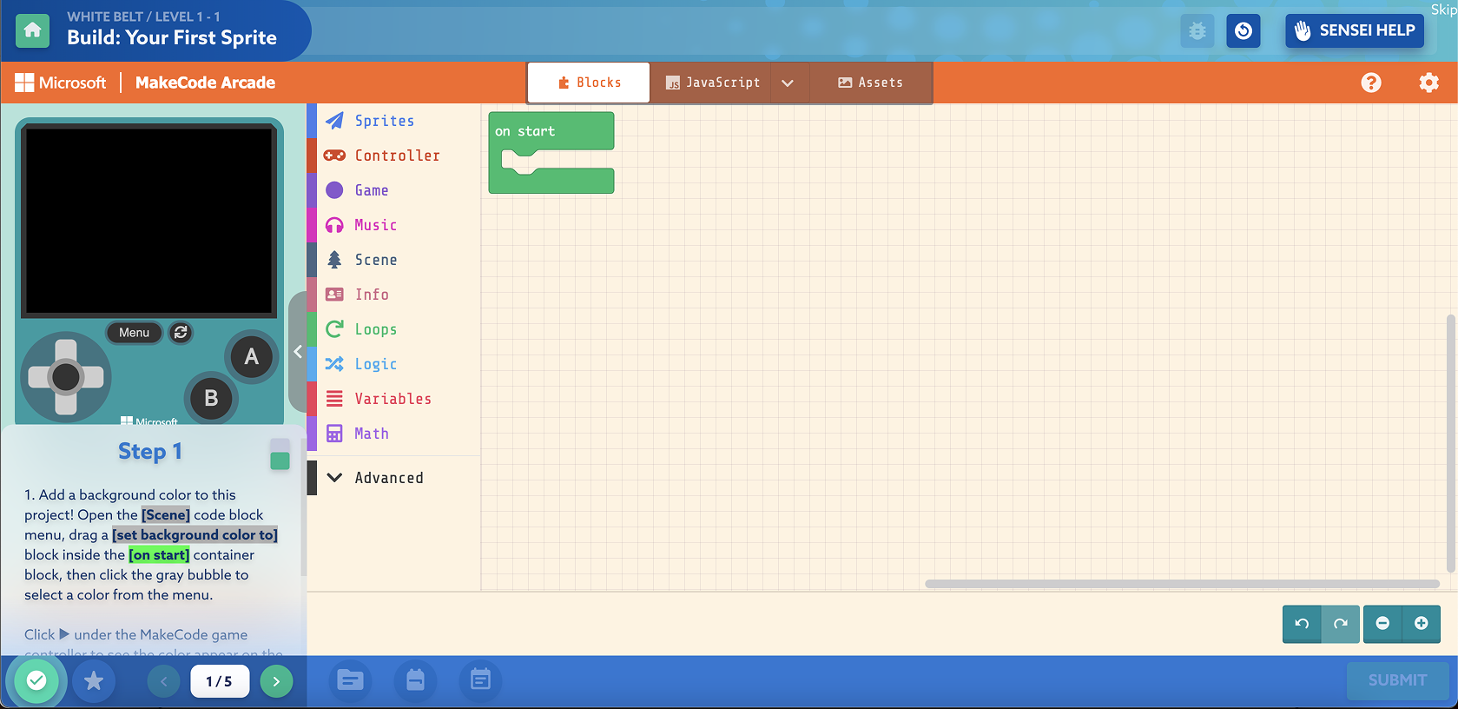Click the Microsoft logo

click(x=61, y=83)
